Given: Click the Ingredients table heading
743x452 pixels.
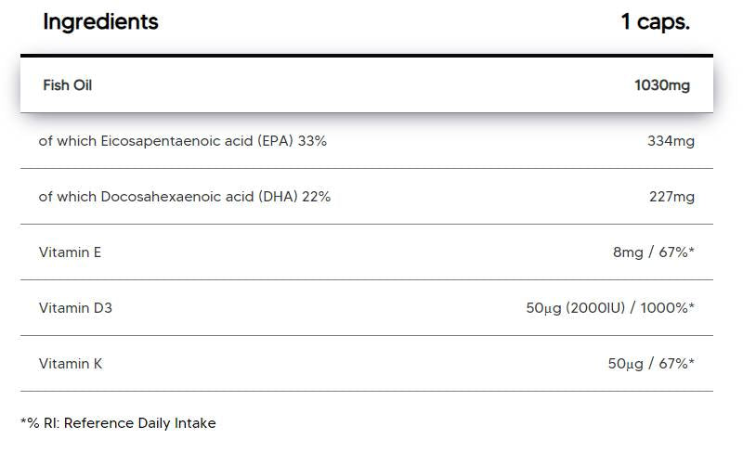Looking at the screenshot, I should click(100, 22).
